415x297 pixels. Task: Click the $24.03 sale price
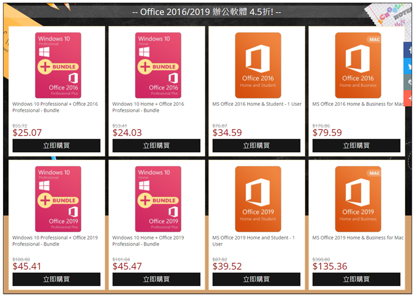pyautogui.click(x=127, y=133)
